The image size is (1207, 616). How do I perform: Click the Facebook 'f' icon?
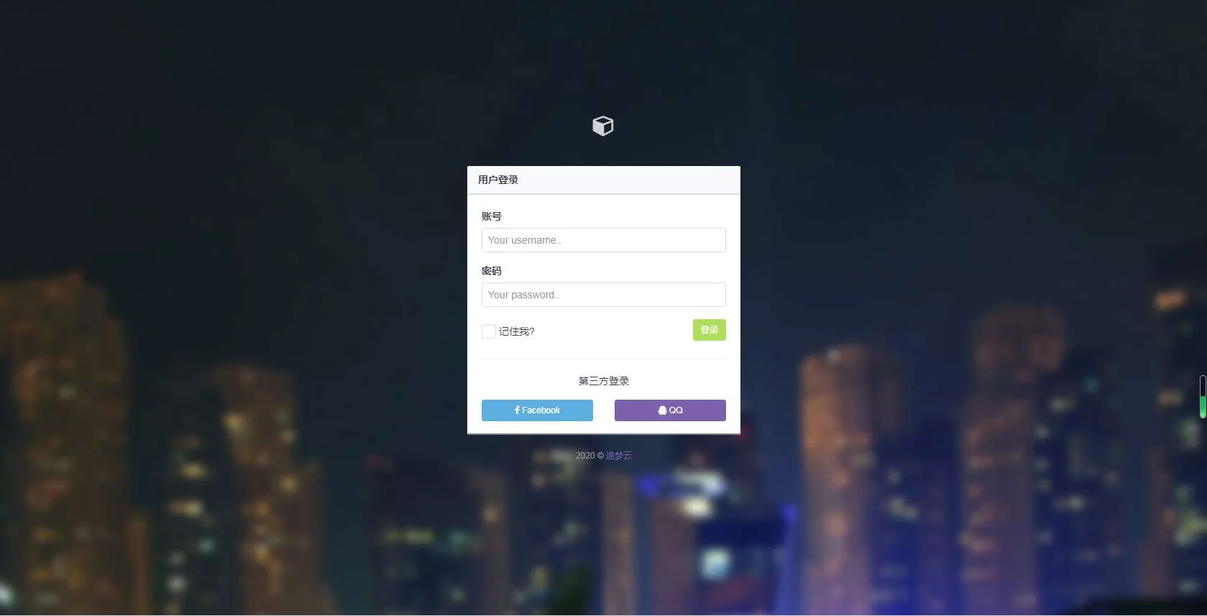click(x=517, y=410)
